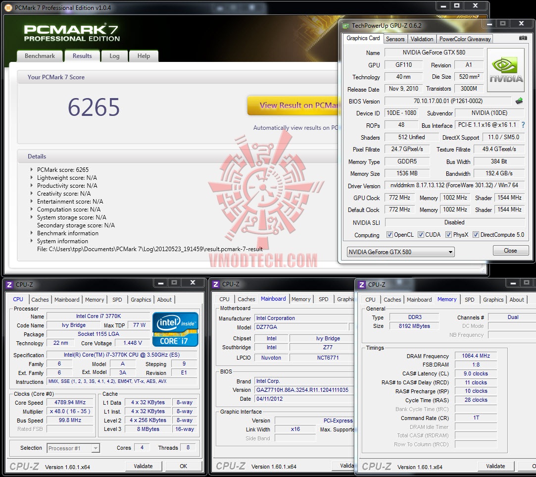Viewport: 536px width, 477px height.
Task: Toggle the PhysX checkbox in GPU-Z
Action: [448, 234]
